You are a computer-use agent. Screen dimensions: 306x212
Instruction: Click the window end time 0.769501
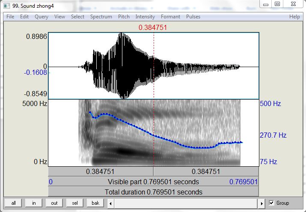point(244,182)
